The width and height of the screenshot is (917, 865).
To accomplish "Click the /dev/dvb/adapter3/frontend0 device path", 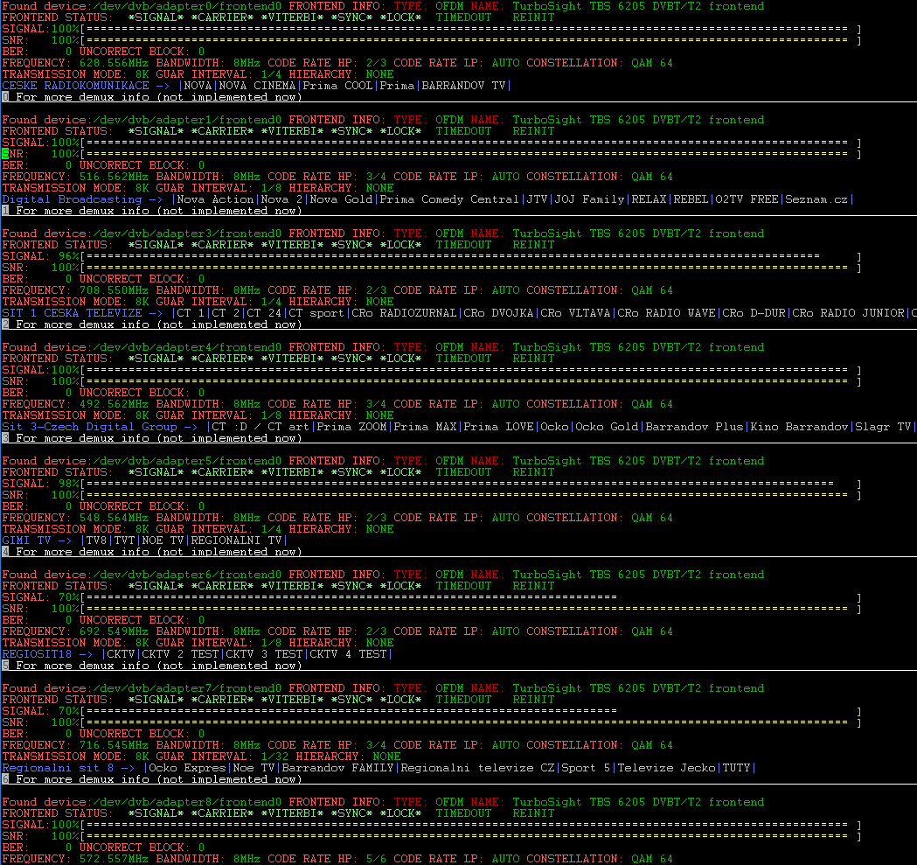I will [187, 234].
